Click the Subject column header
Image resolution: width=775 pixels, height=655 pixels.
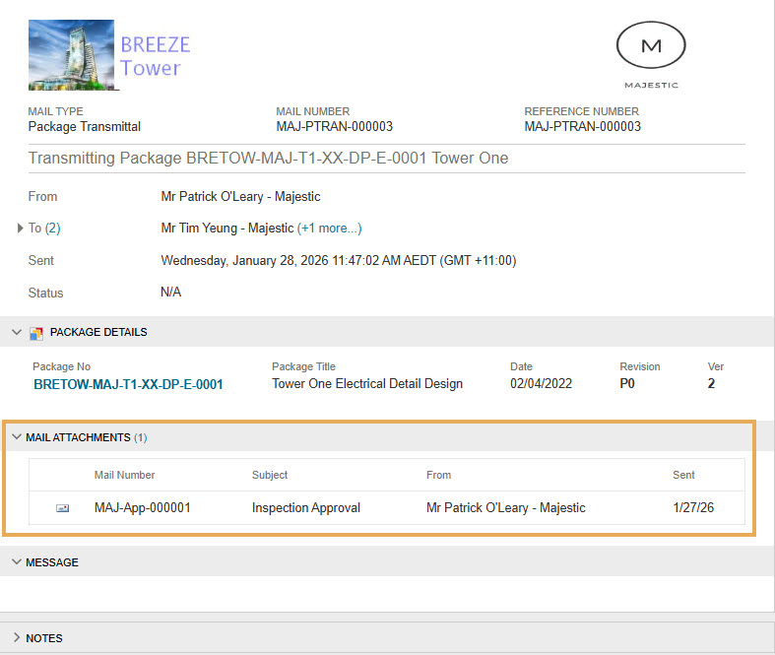(270, 475)
